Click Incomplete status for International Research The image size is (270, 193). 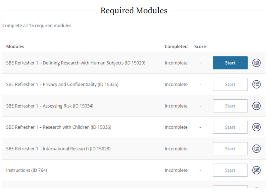pos(176,149)
